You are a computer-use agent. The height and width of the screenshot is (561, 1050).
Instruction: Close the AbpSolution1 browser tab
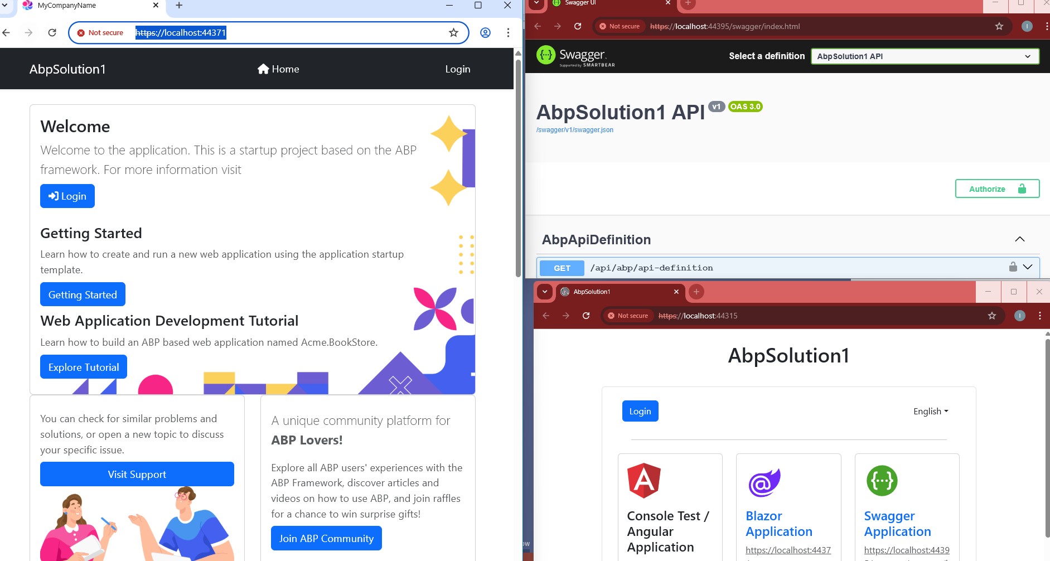click(x=676, y=292)
